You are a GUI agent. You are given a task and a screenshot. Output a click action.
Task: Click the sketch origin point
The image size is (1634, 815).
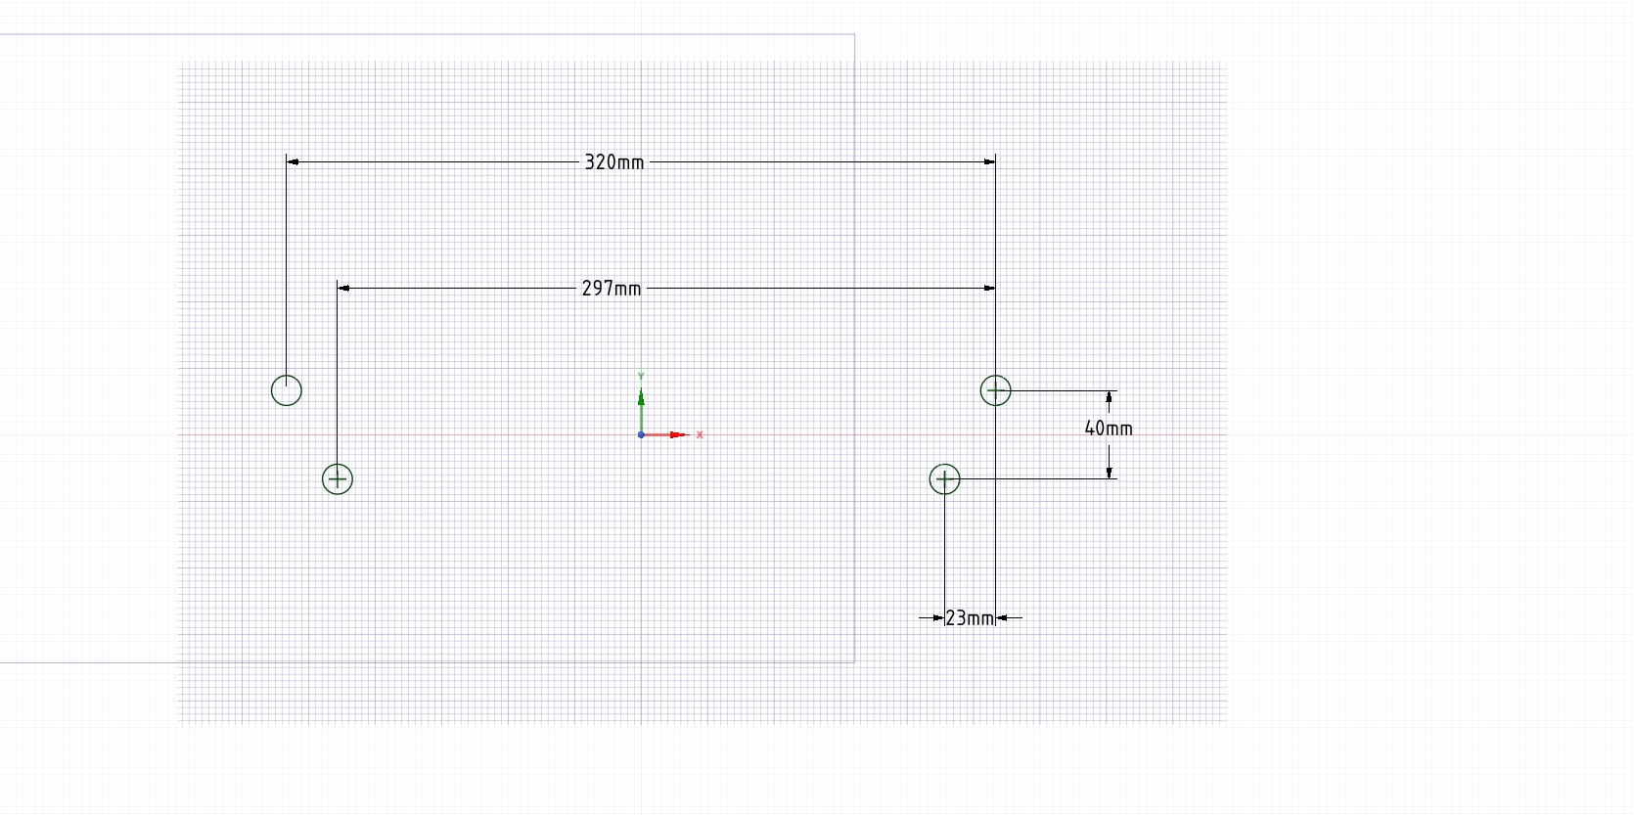641,434
